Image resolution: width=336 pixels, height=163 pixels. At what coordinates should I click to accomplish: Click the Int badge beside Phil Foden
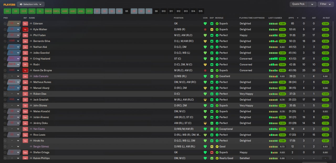[25, 35]
